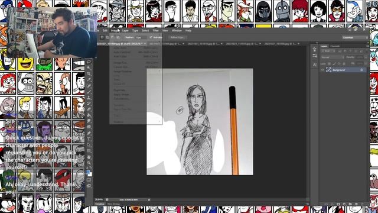Viewport: 378px width, 213px height.
Task: Select the Zoom tool
Action: pos(89,163)
